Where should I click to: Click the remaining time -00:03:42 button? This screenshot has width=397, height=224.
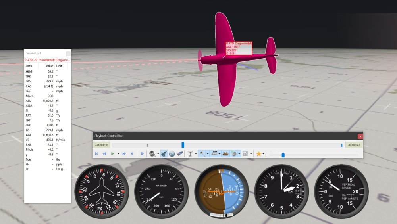click(353, 145)
